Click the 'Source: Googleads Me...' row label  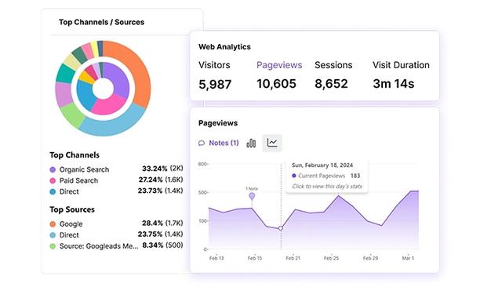(99, 246)
